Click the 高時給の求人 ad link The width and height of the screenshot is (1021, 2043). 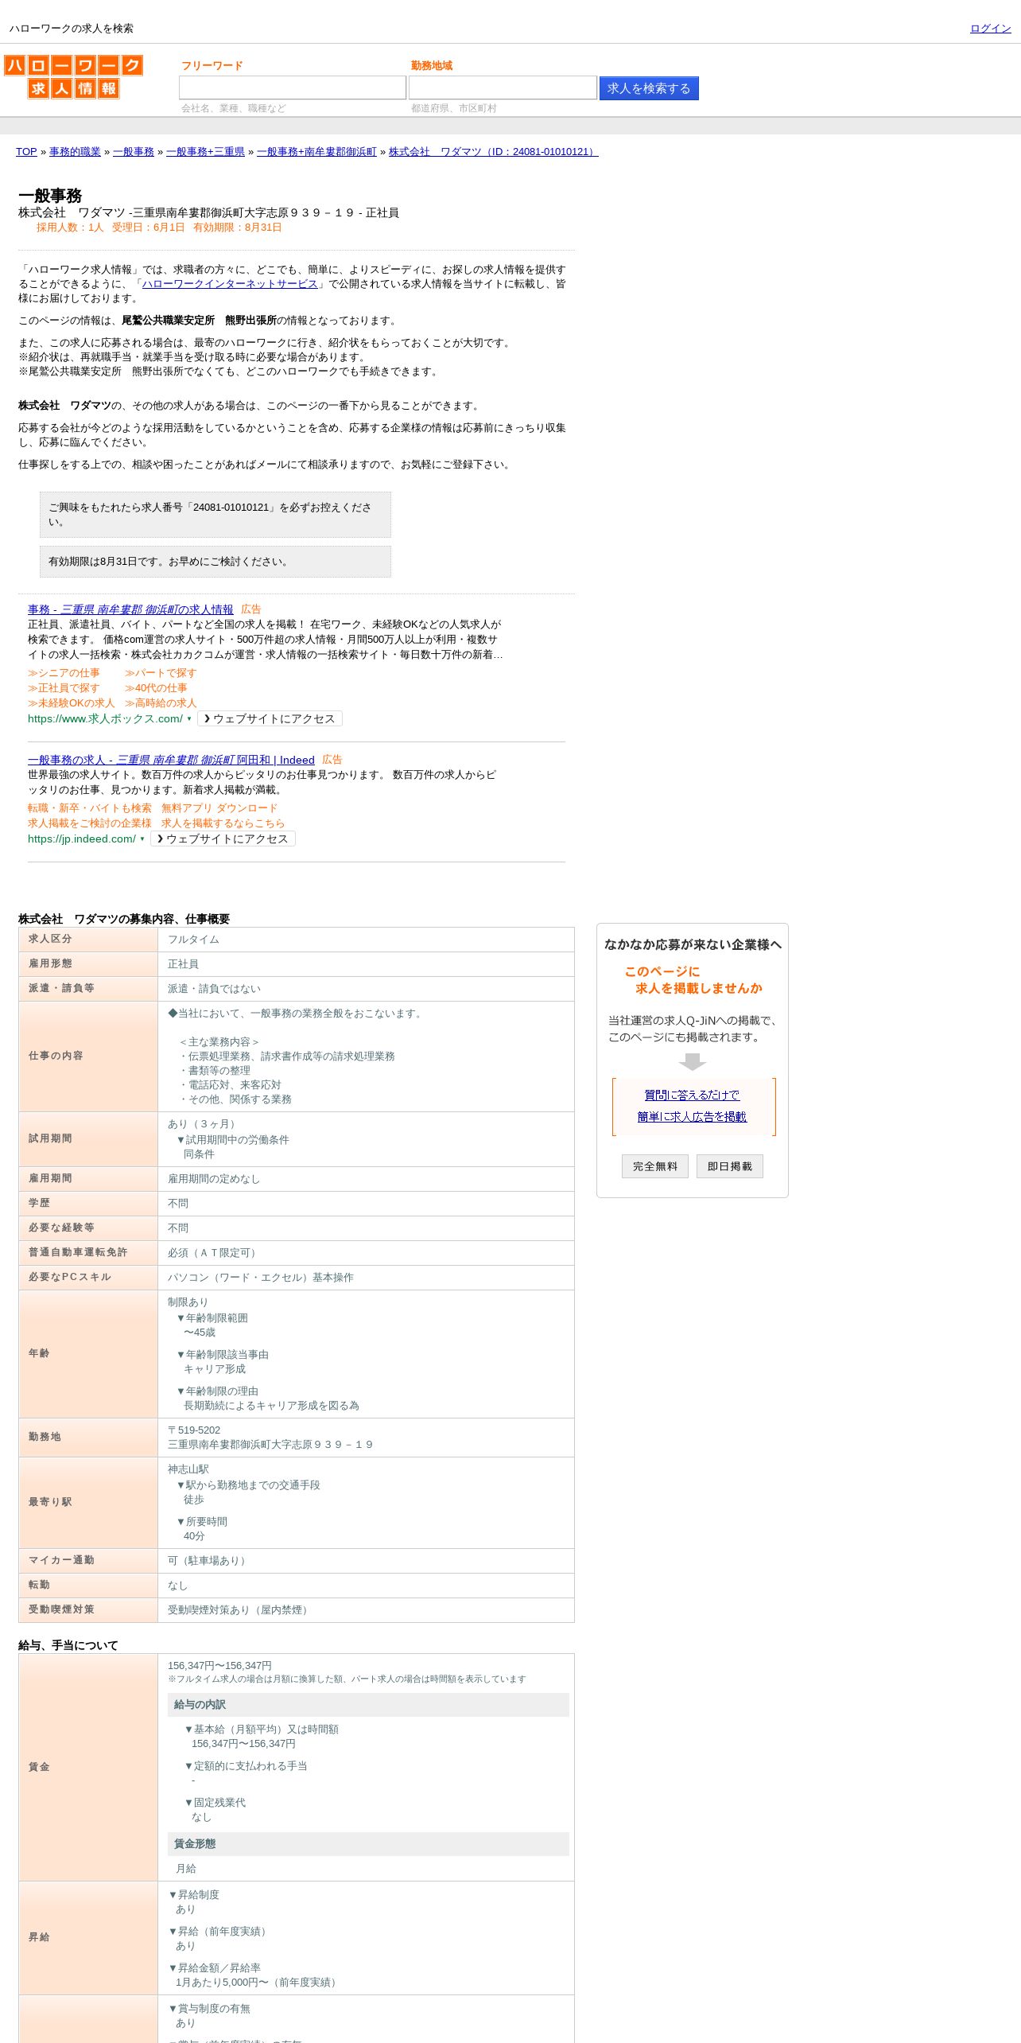[161, 703]
